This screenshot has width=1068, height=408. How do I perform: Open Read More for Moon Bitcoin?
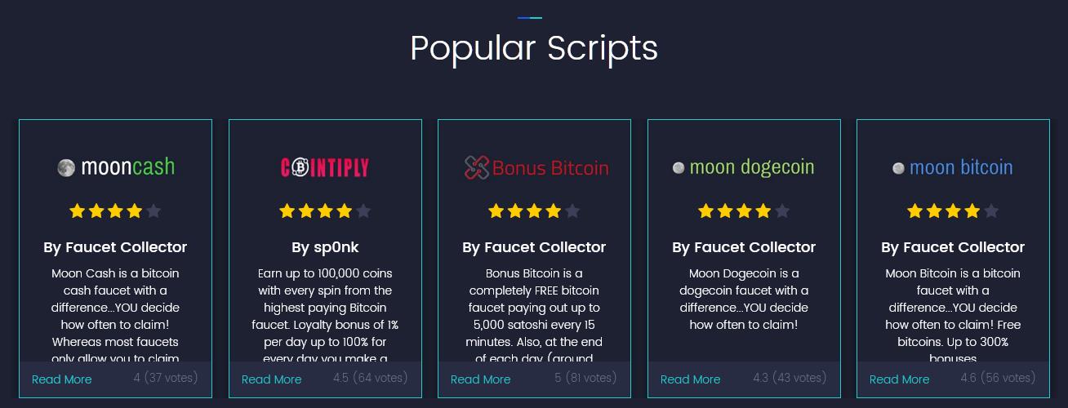tap(900, 379)
